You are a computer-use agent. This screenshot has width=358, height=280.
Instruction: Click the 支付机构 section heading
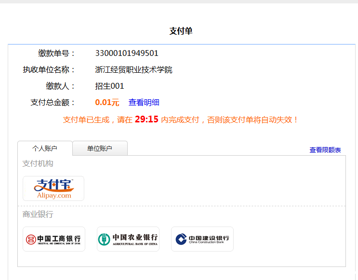[x=38, y=163]
